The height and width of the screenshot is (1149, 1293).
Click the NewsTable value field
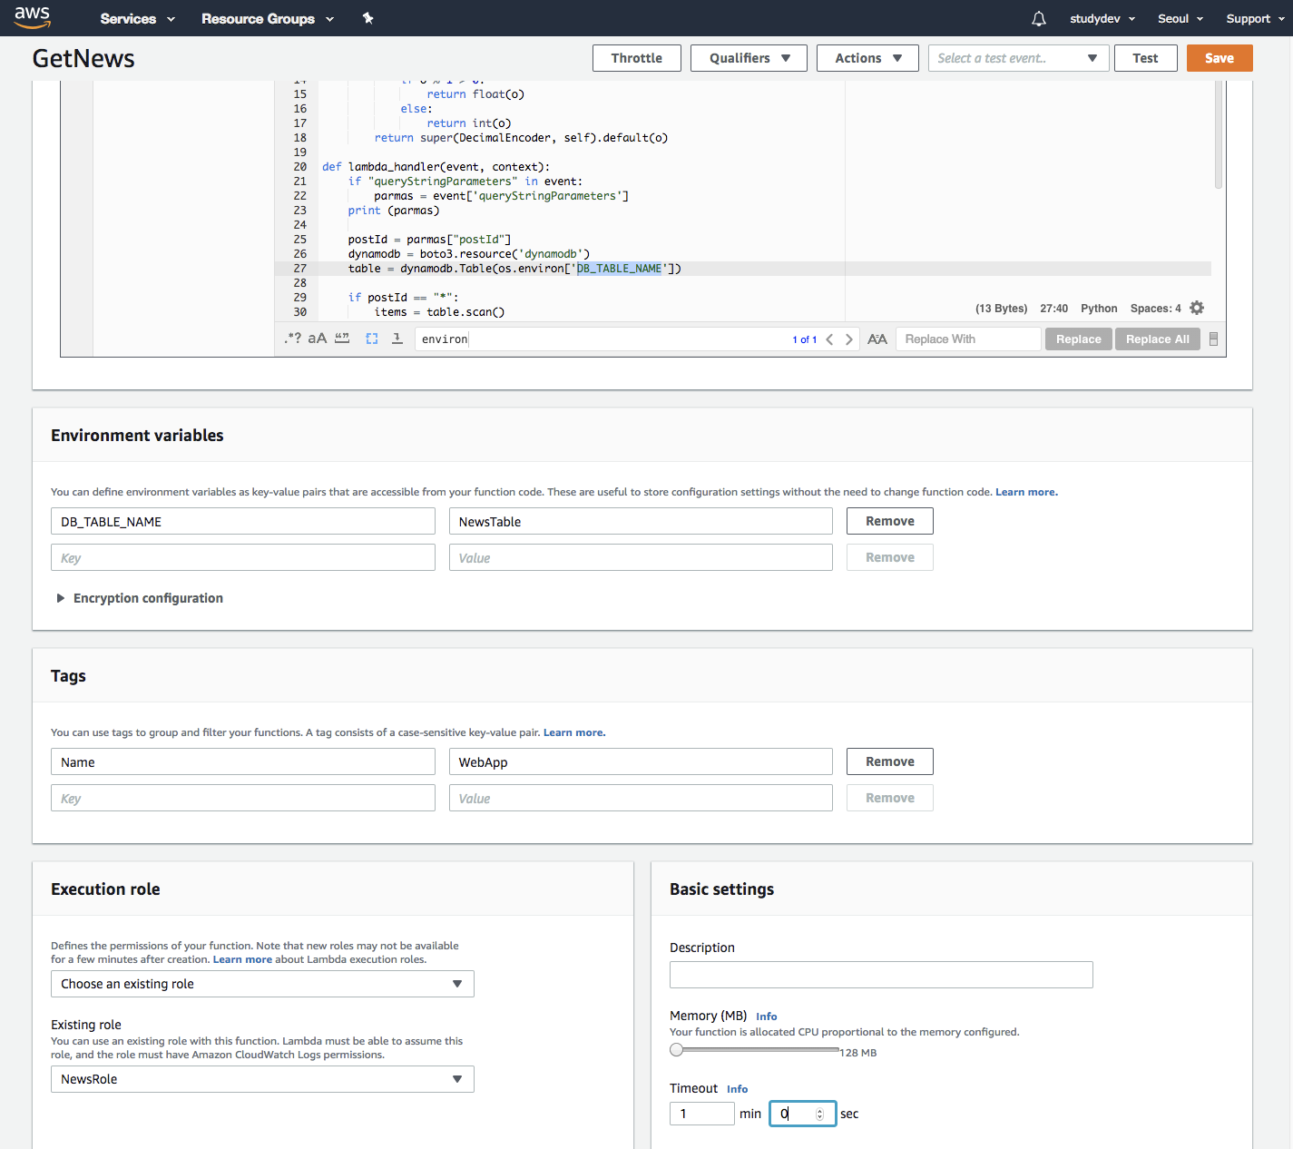(x=641, y=521)
